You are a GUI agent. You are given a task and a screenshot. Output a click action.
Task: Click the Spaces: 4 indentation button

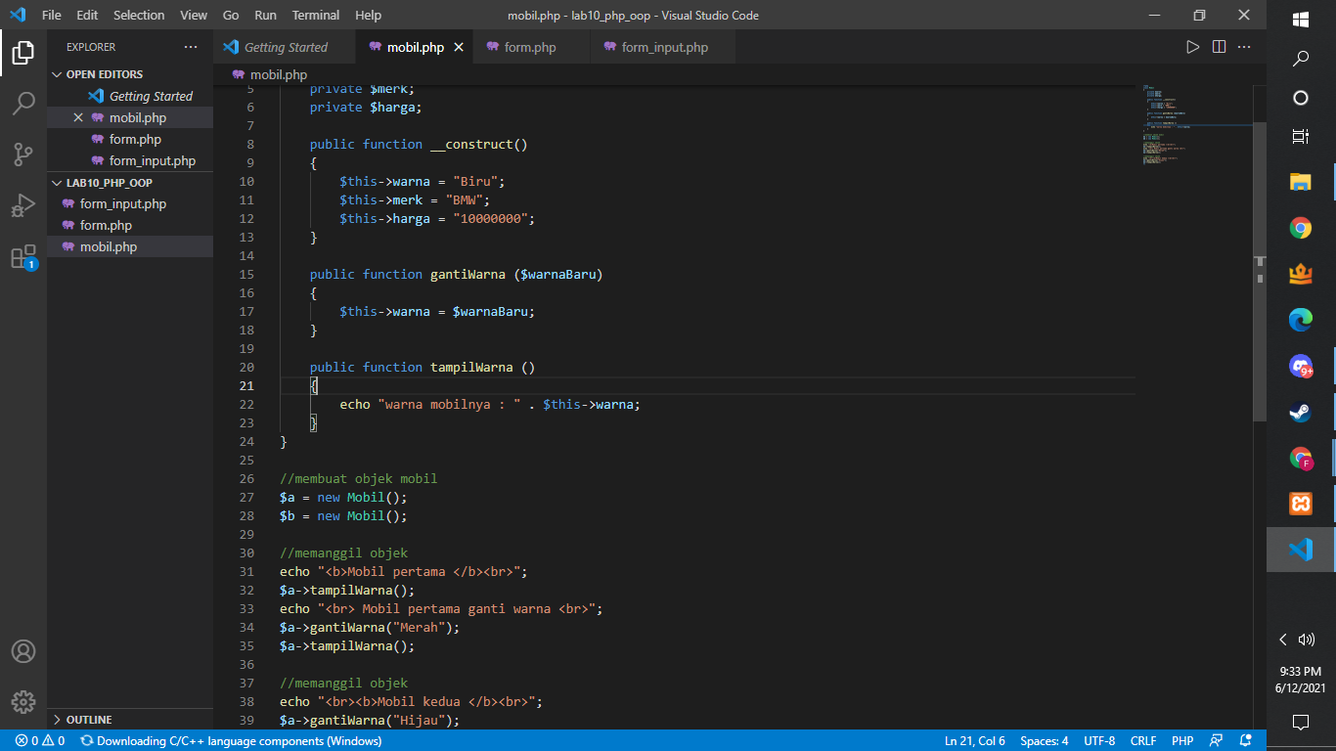point(1044,740)
